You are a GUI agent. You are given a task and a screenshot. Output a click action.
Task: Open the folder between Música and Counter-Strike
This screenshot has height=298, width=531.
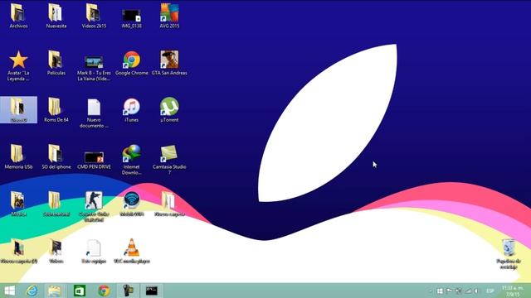(56, 204)
